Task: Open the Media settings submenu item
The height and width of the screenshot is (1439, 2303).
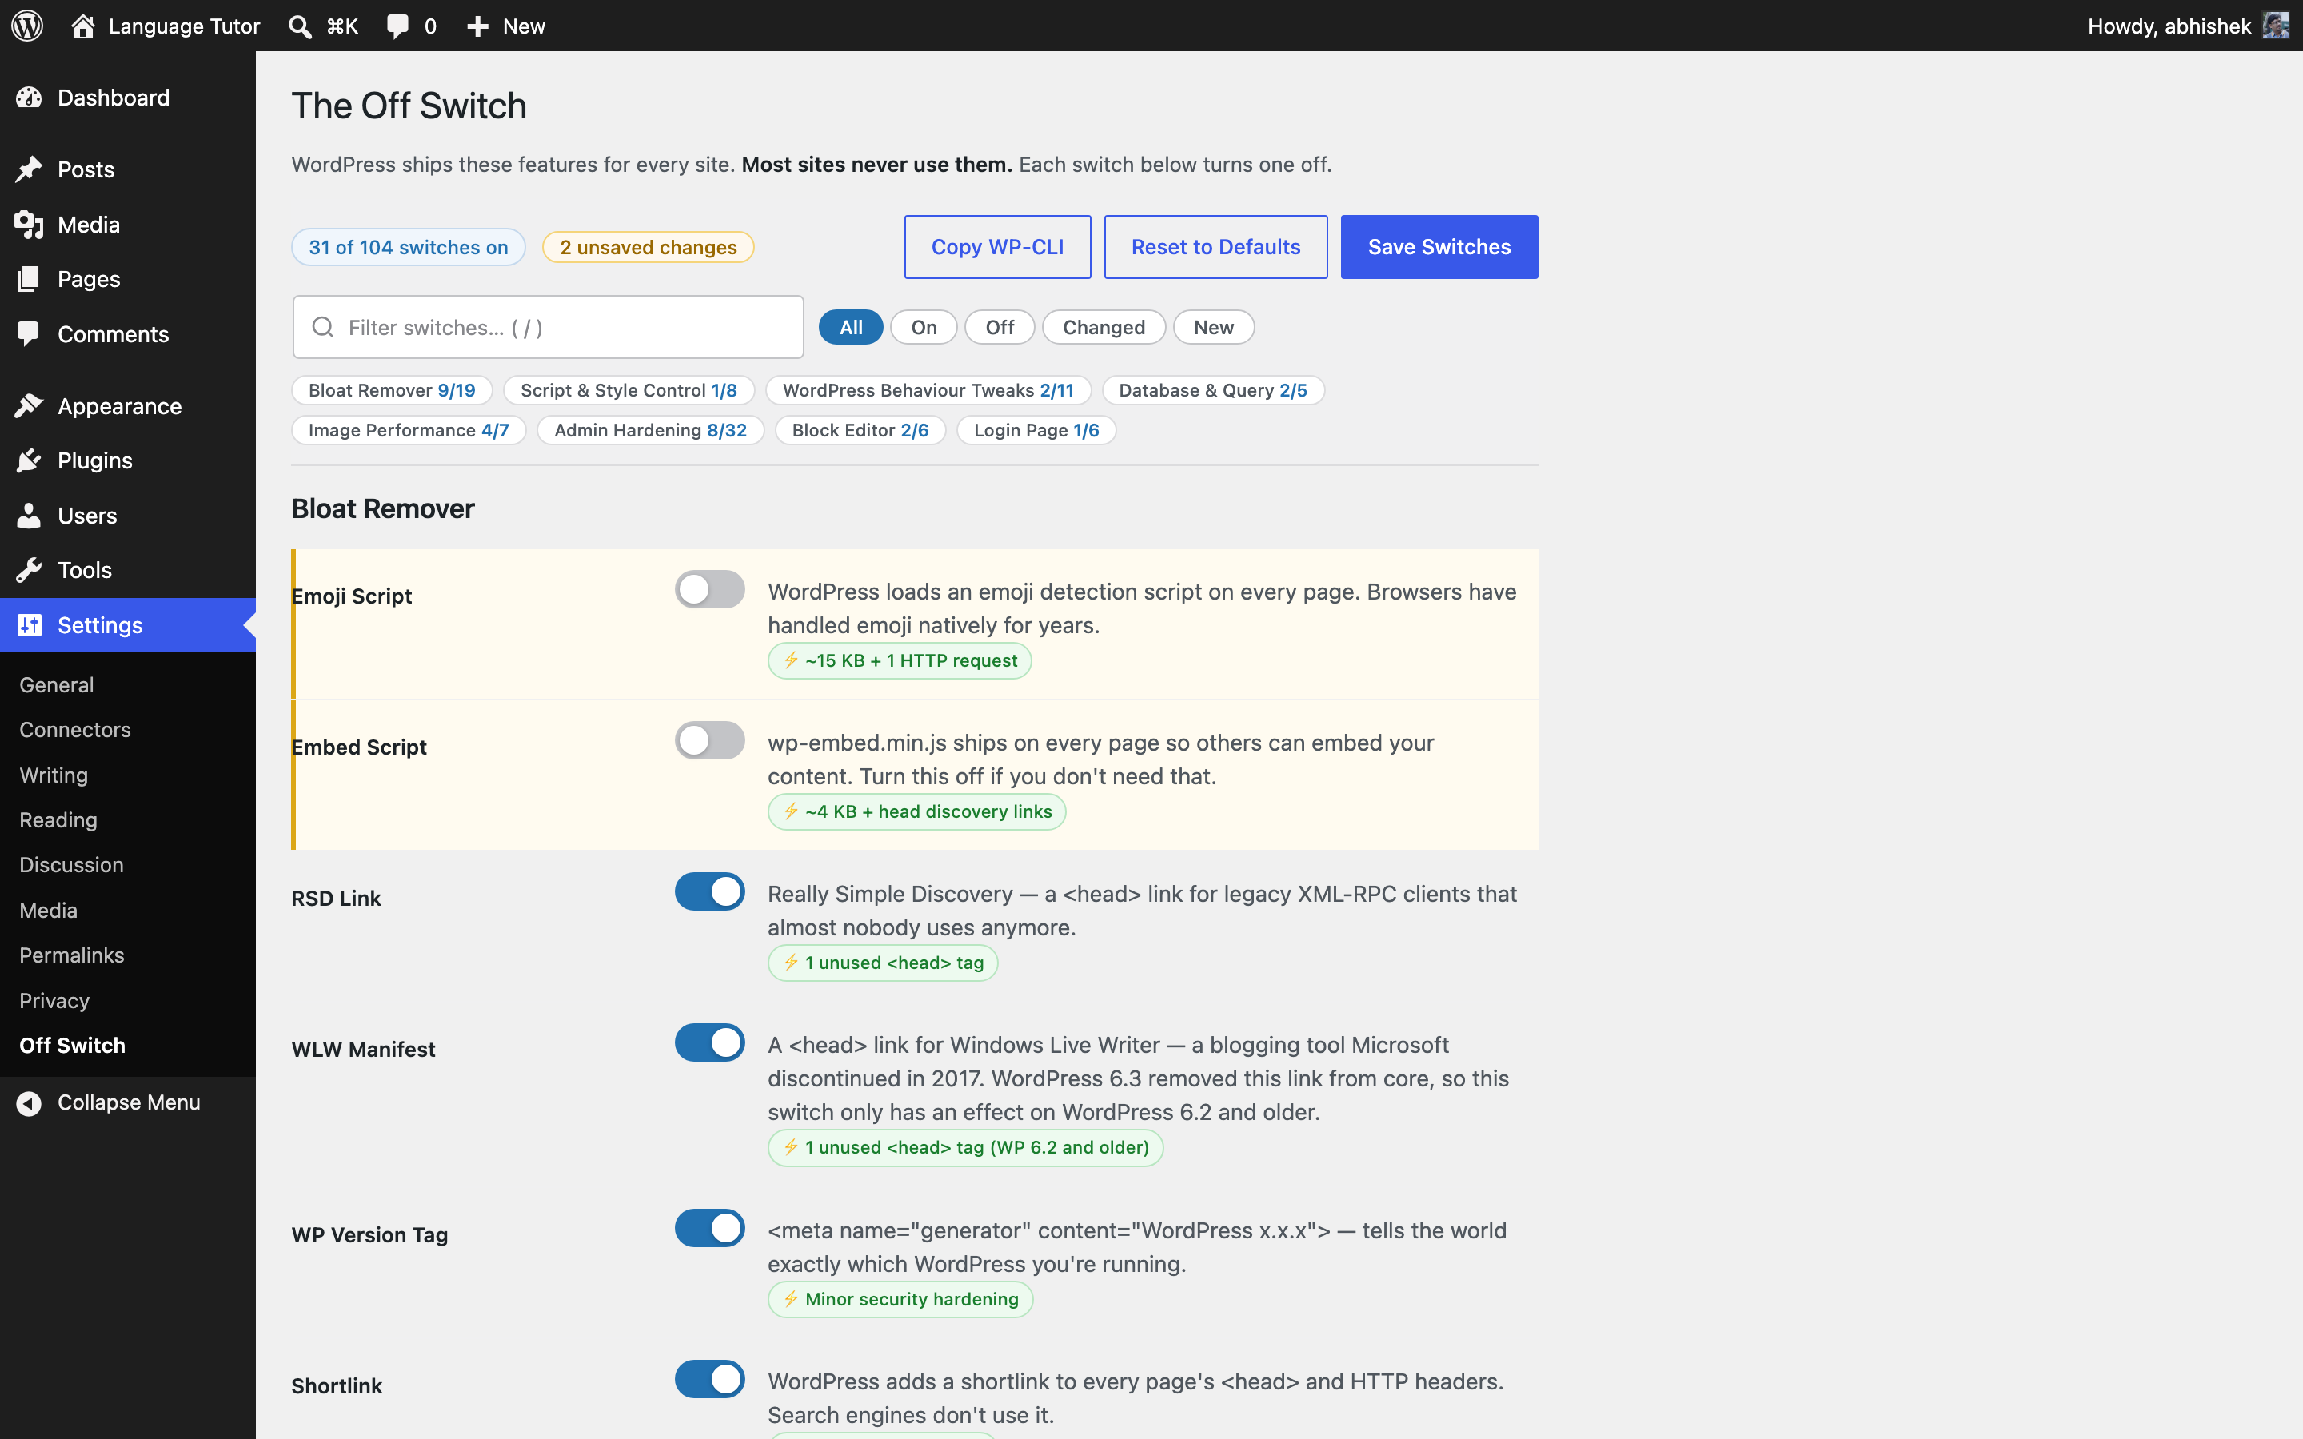Action: (x=49, y=910)
